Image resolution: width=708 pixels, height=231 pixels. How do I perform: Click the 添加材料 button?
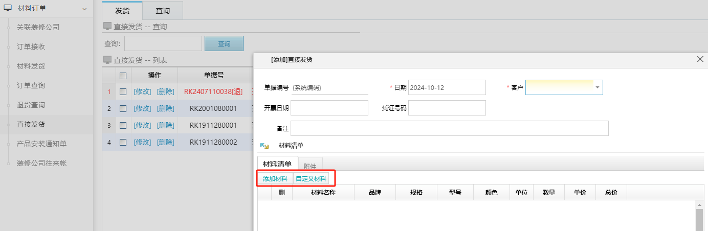(x=275, y=178)
